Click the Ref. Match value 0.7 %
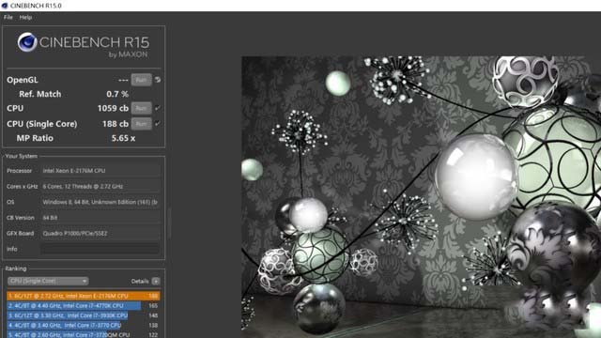 [117, 94]
